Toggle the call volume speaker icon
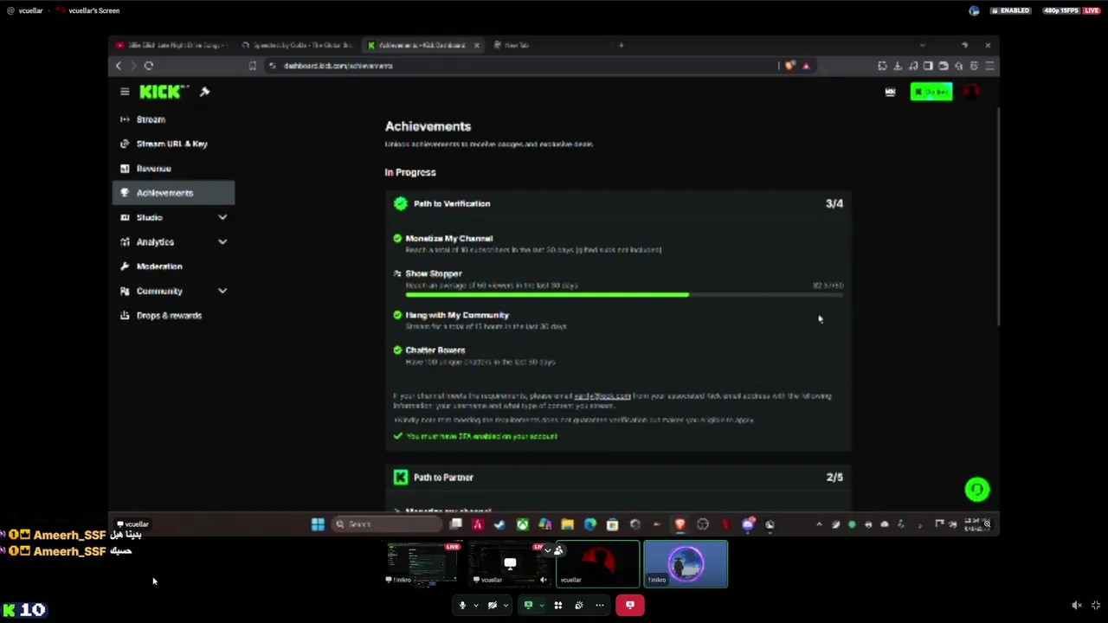Viewport: 1108px width, 623px height. tap(1076, 606)
